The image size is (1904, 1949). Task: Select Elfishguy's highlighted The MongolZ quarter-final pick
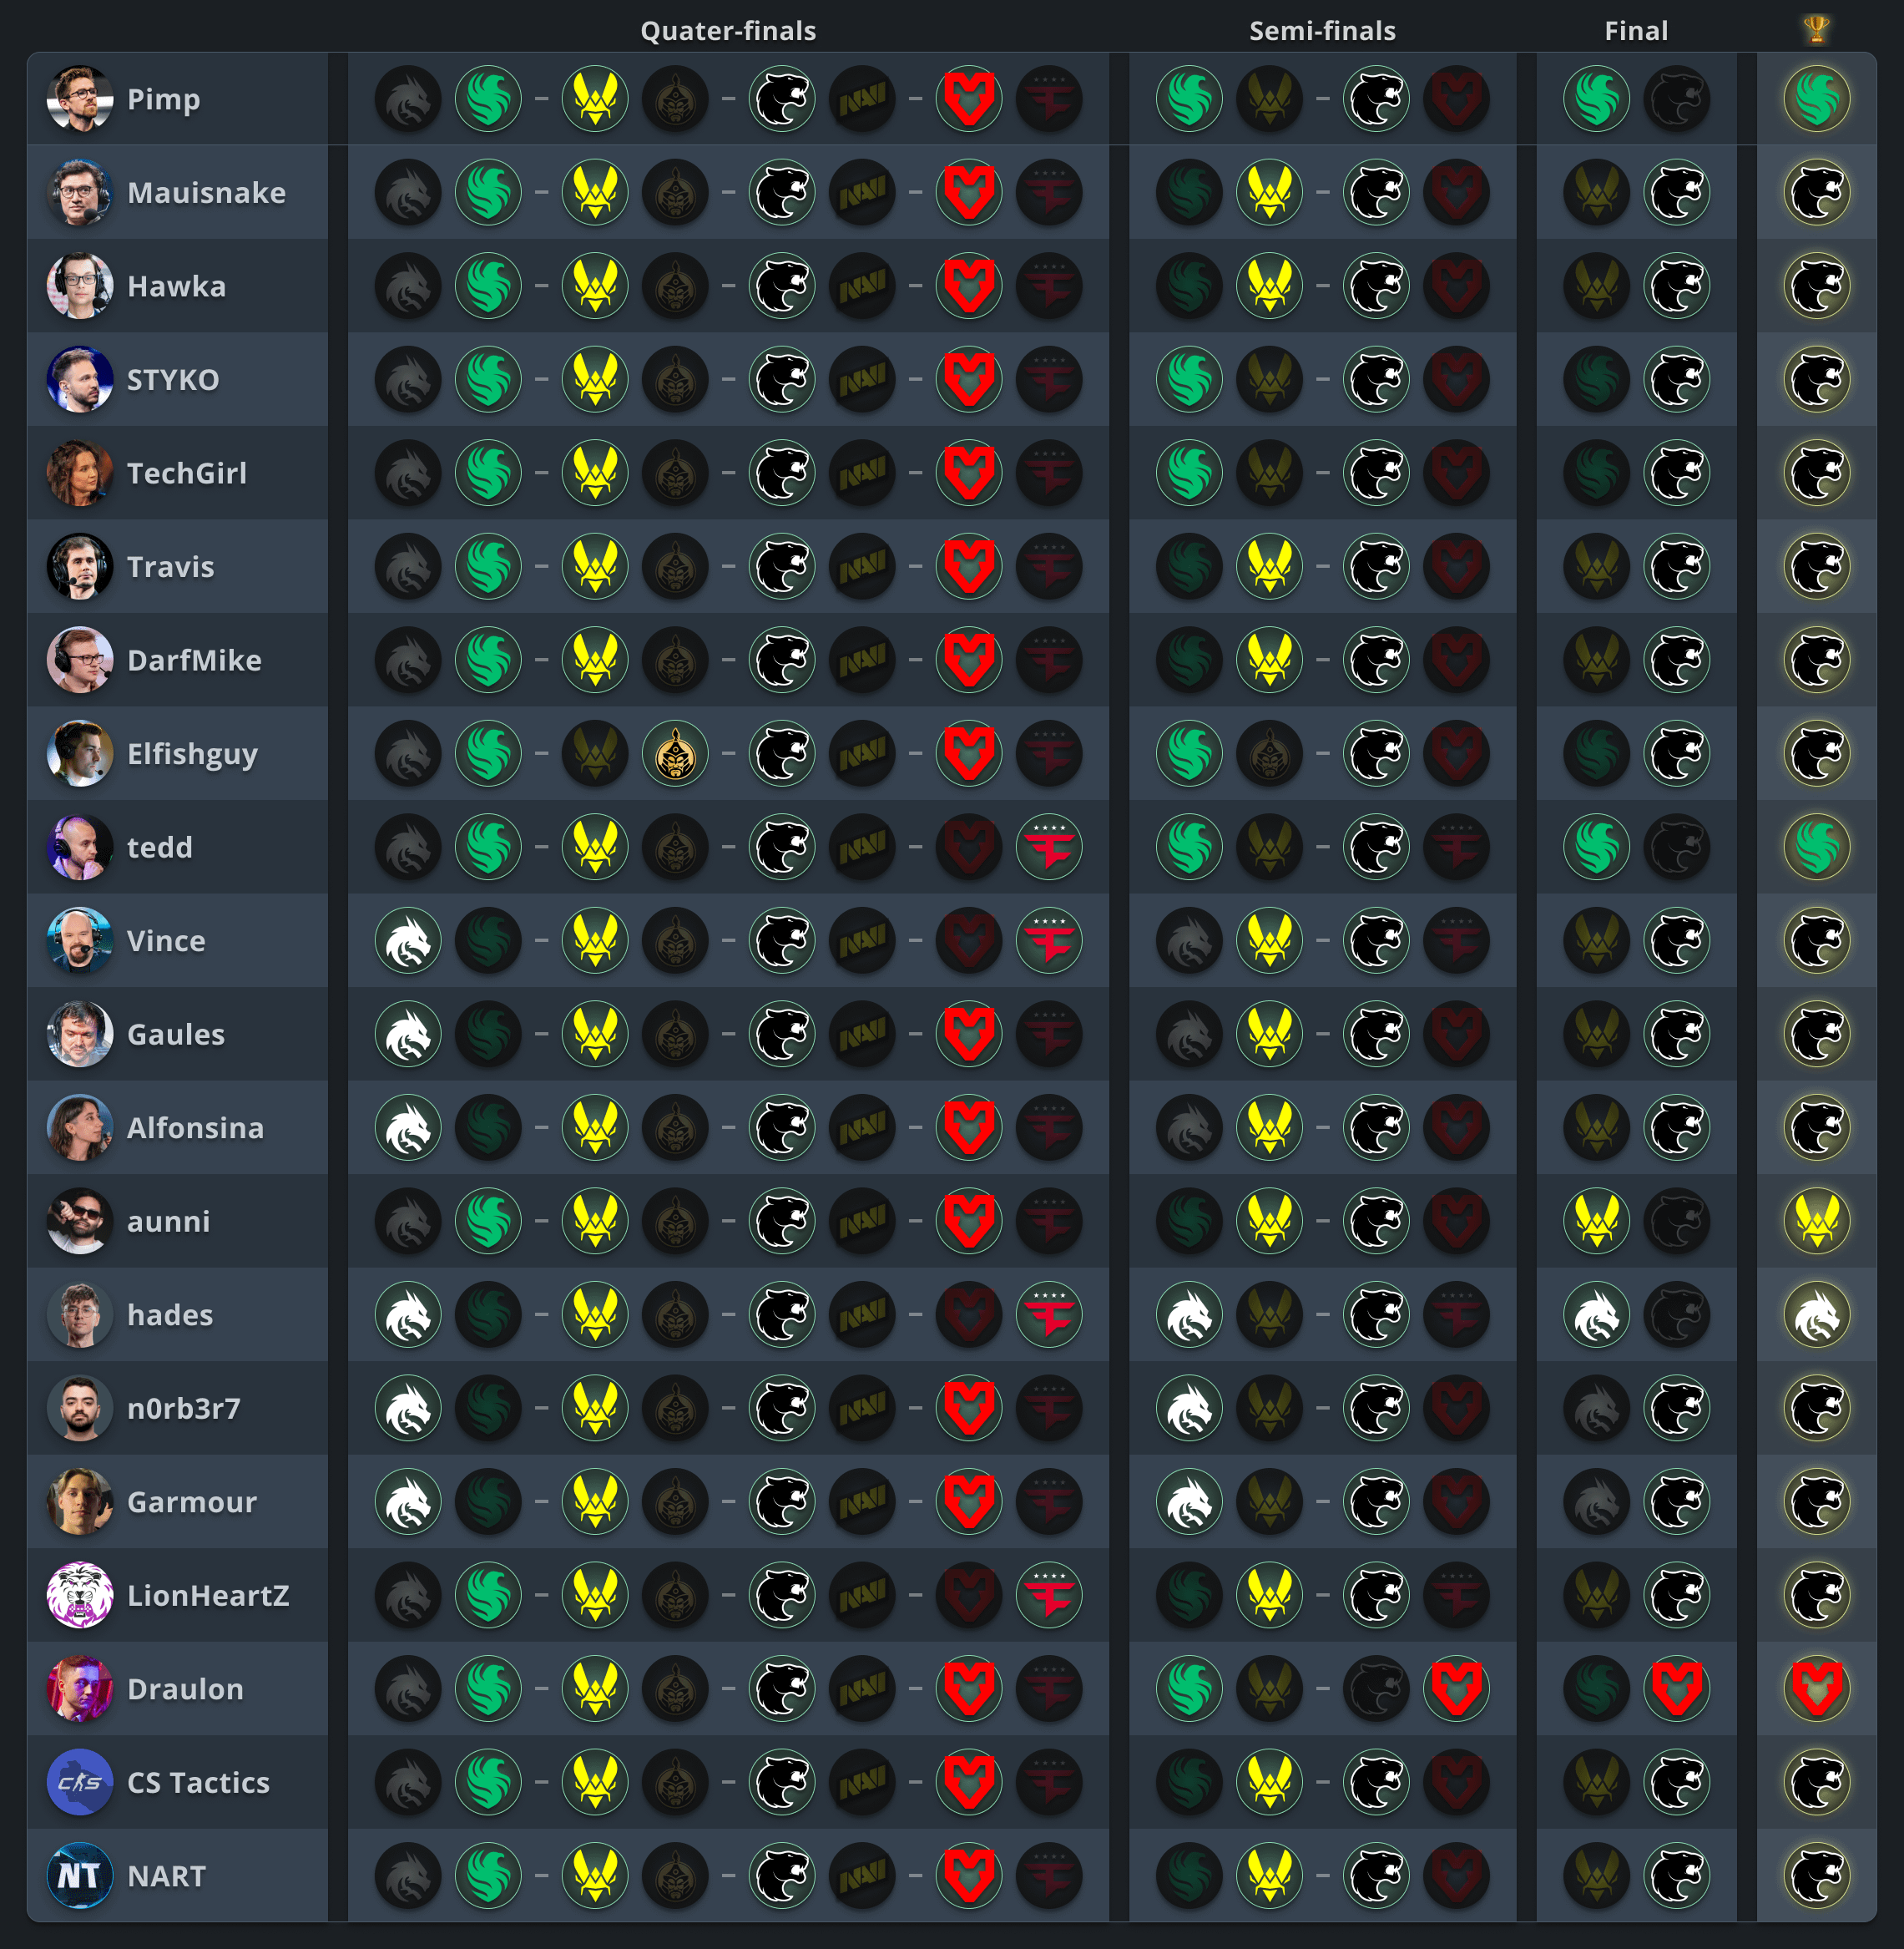click(x=675, y=753)
